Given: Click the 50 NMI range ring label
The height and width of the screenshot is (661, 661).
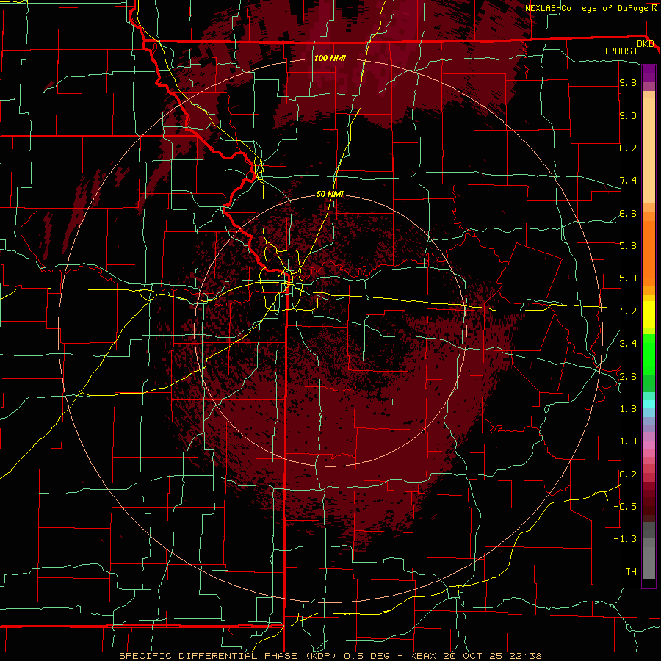Looking at the screenshot, I should tap(330, 195).
